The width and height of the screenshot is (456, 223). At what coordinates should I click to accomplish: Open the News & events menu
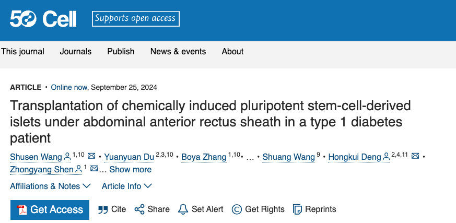(178, 51)
